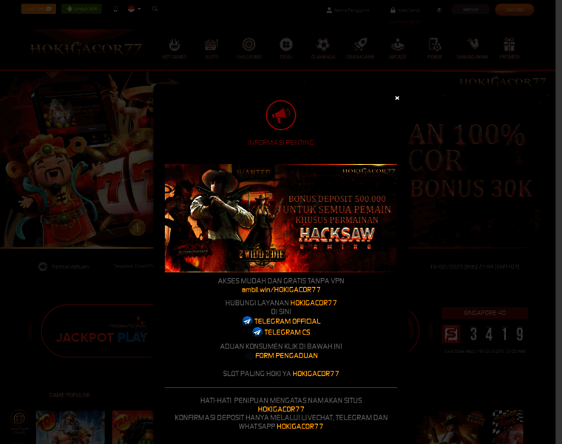Open the Form Pengaduan link
562x444 pixels.
286,356
